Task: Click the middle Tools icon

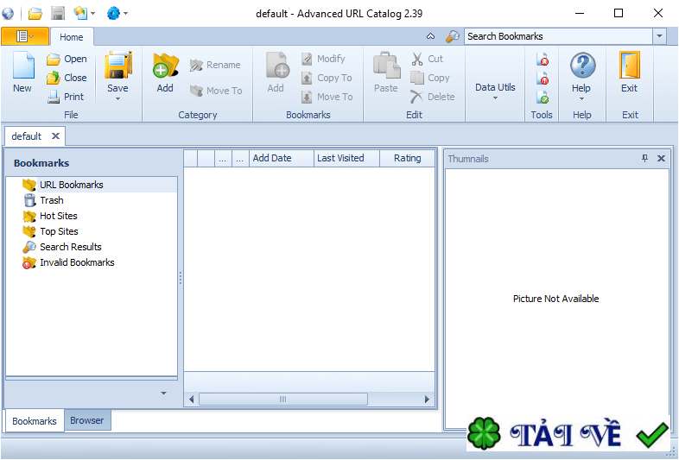Action: 543,79
